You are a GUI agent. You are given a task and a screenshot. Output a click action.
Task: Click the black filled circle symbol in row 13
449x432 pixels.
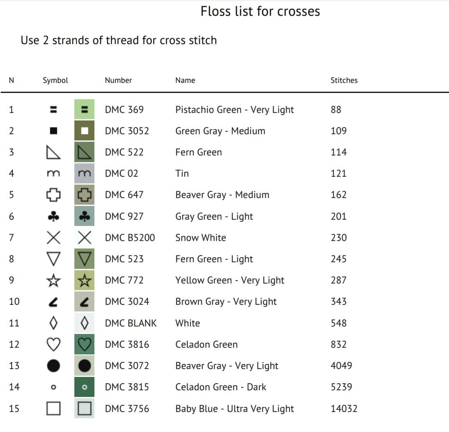click(53, 366)
